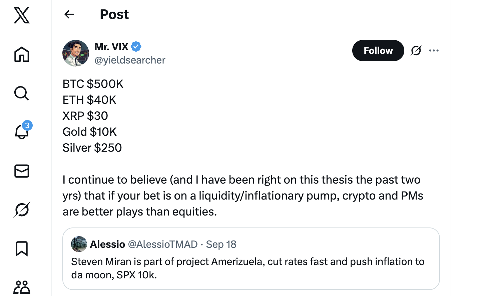Open the Communities page

[22, 287]
